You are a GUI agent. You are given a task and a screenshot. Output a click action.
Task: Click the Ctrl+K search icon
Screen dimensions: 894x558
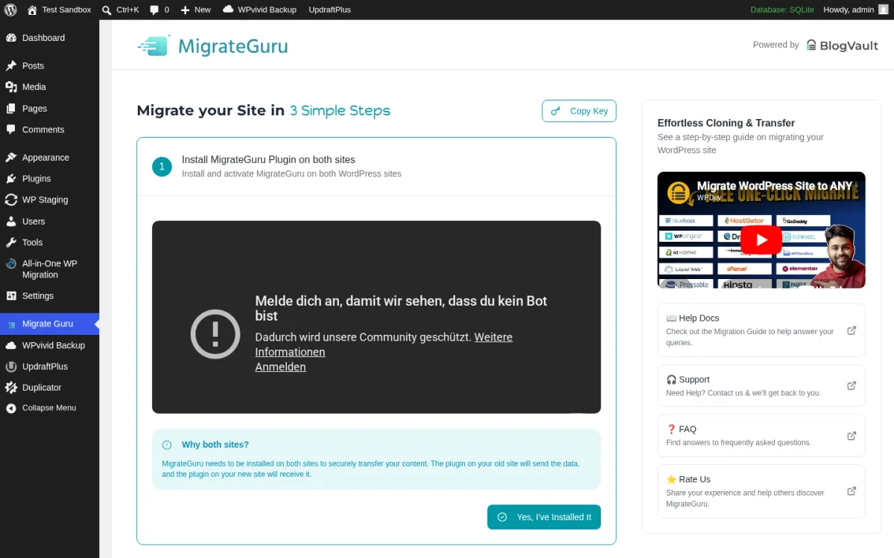pyautogui.click(x=107, y=10)
